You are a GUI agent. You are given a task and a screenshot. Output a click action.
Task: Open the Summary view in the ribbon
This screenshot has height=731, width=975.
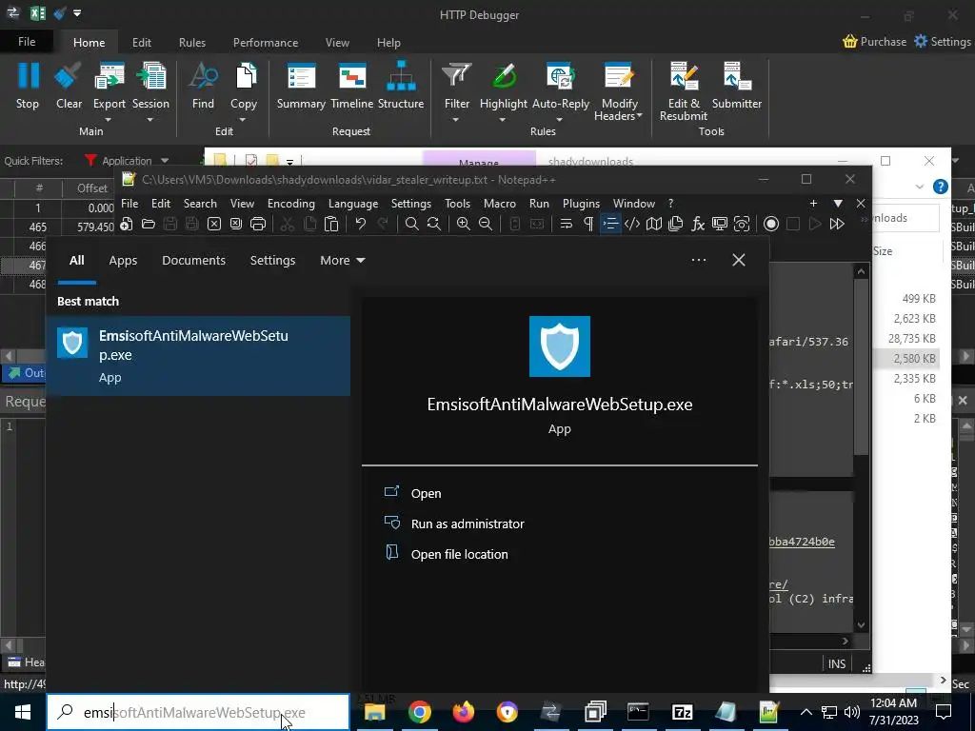click(301, 76)
